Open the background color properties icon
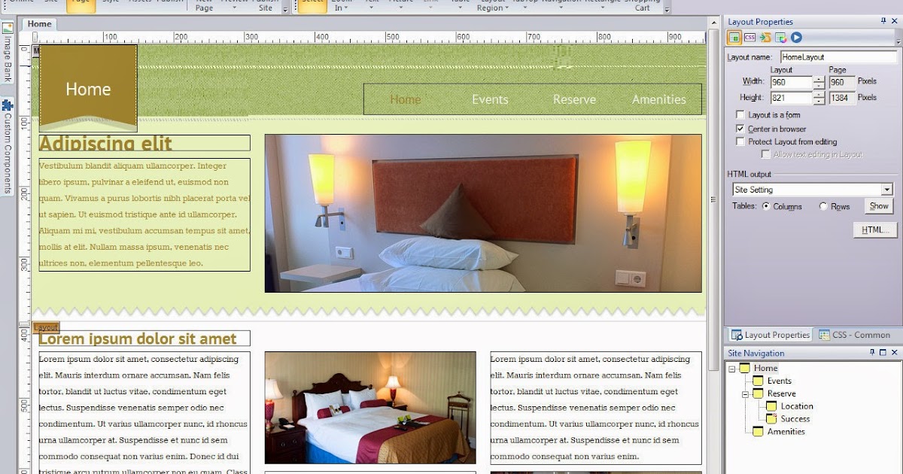Image resolution: width=903 pixels, height=474 pixels. click(x=780, y=38)
